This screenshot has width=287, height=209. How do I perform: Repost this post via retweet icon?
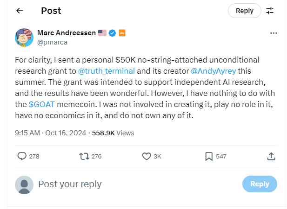84,156
